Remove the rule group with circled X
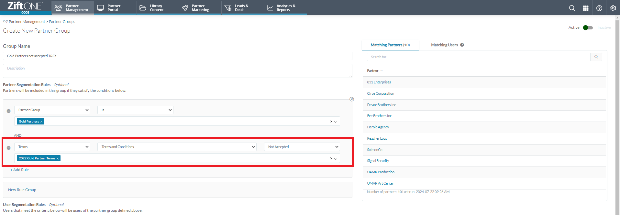 pyautogui.click(x=352, y=99)
